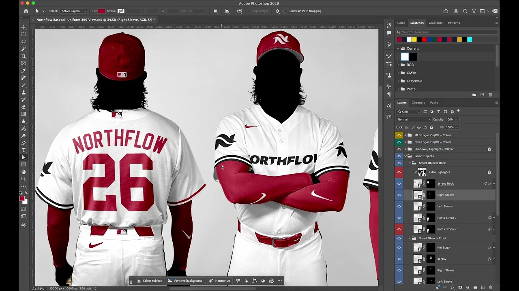Hide the Pants Stripe R layer
This screenshot has height=291, width=519.
click(x=399, y=229)
